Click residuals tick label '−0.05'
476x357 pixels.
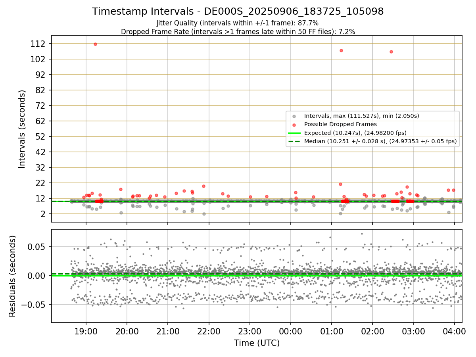[34, 305]
